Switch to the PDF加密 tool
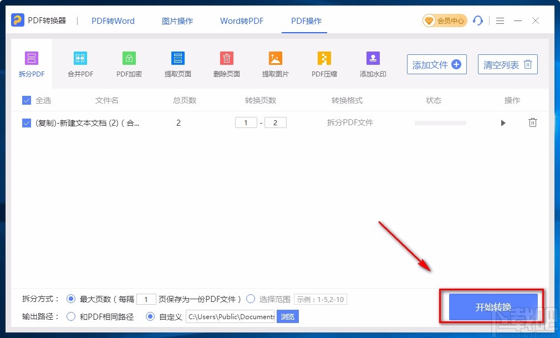The width and height of the screenshot is (560, 338). point(129,63)
